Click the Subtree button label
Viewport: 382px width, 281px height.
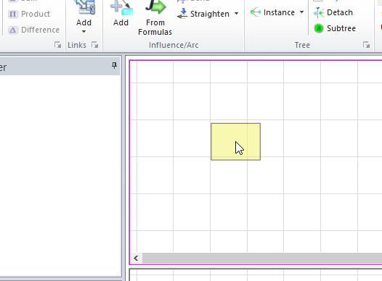(x=341, y=28)
